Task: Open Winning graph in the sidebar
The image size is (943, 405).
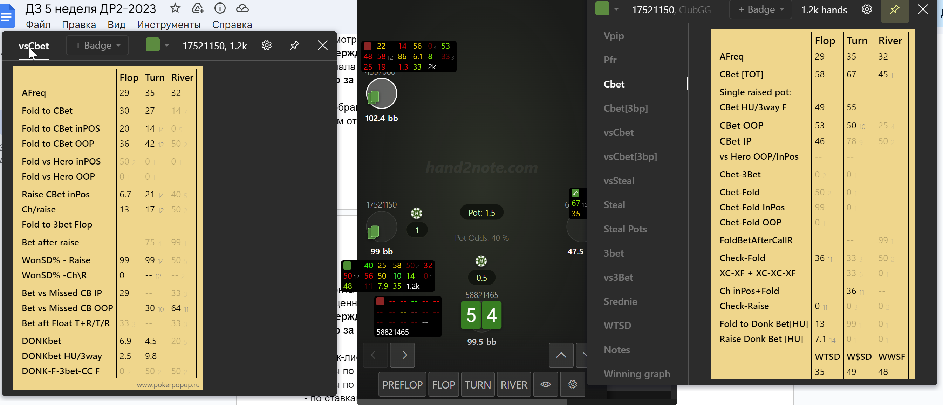Action: (637, 373)
